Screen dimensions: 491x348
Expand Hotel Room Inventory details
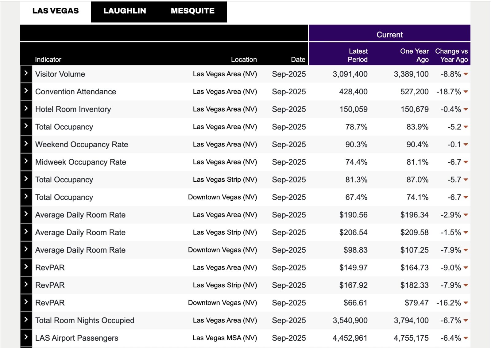(26, 108)
